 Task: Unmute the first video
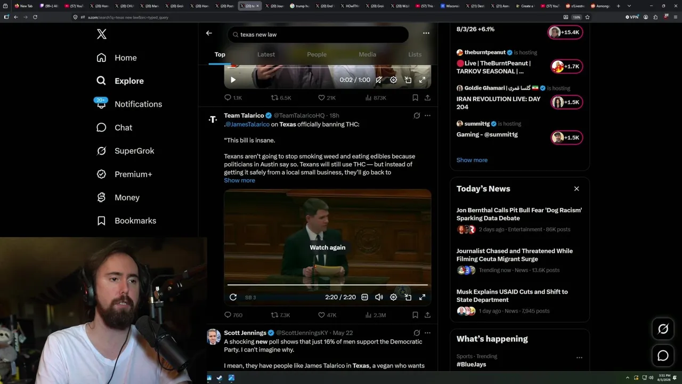point(379,80)
